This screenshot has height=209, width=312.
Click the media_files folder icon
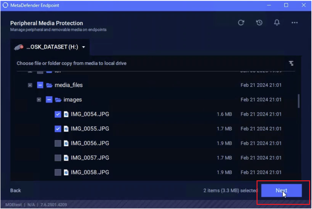point(49,85)
